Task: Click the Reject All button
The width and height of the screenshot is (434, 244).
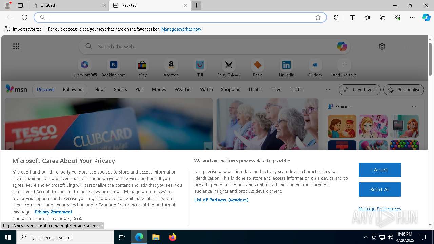Action: (x=380, y=189)
